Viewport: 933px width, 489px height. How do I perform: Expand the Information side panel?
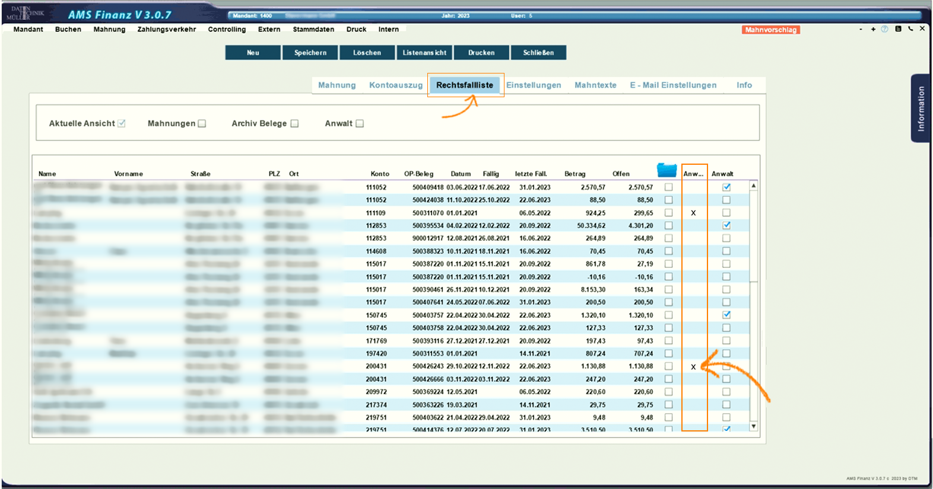click(920, 108)
